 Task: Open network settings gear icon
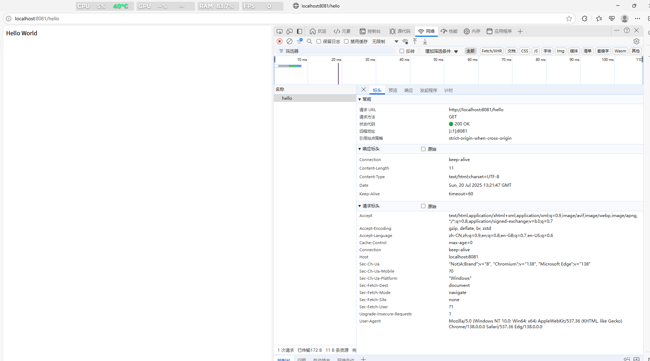pos(636,41)
